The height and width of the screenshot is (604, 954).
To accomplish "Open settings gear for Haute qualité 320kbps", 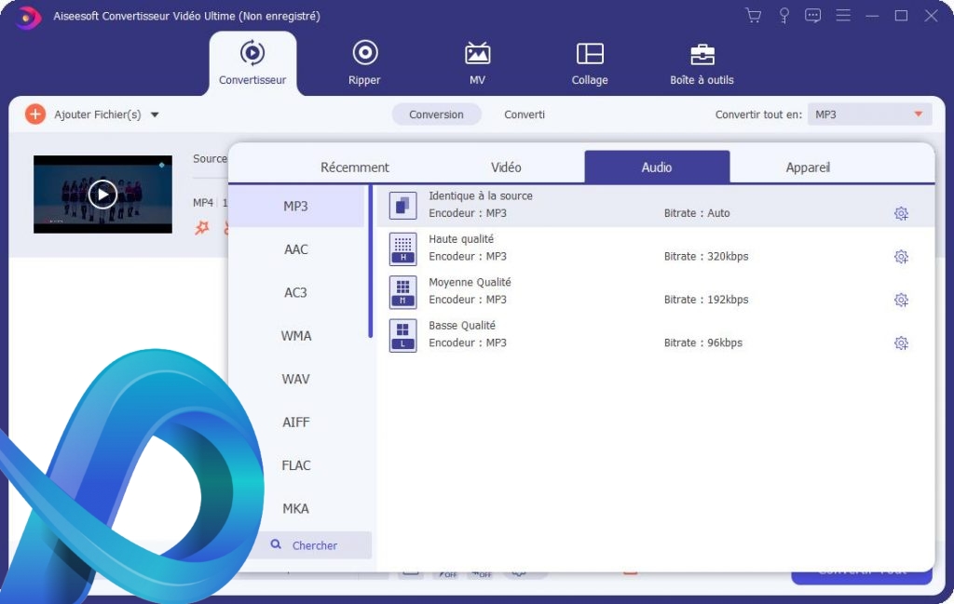I will (901, 257).
